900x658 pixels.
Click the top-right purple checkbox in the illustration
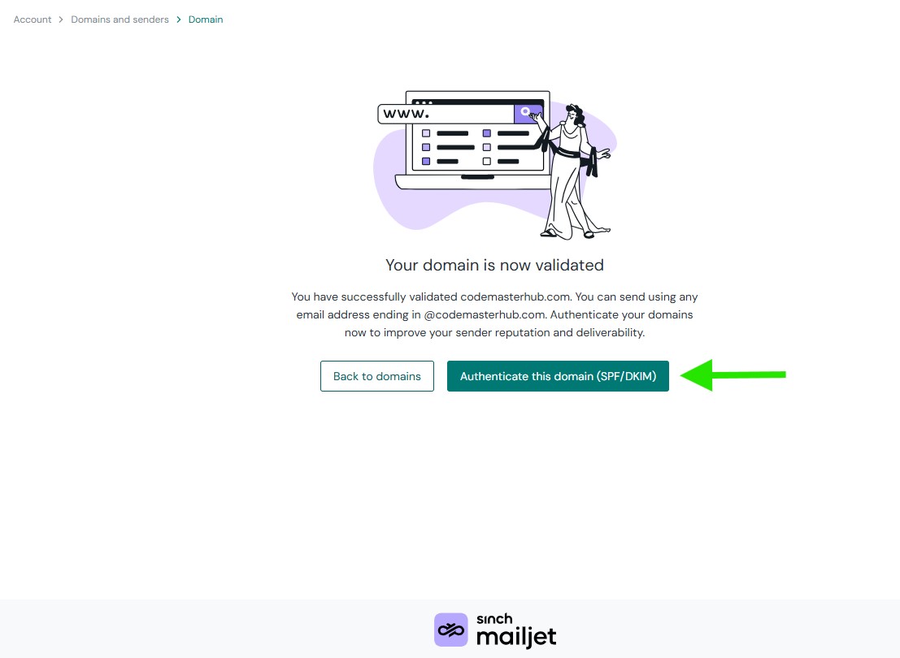487,133
